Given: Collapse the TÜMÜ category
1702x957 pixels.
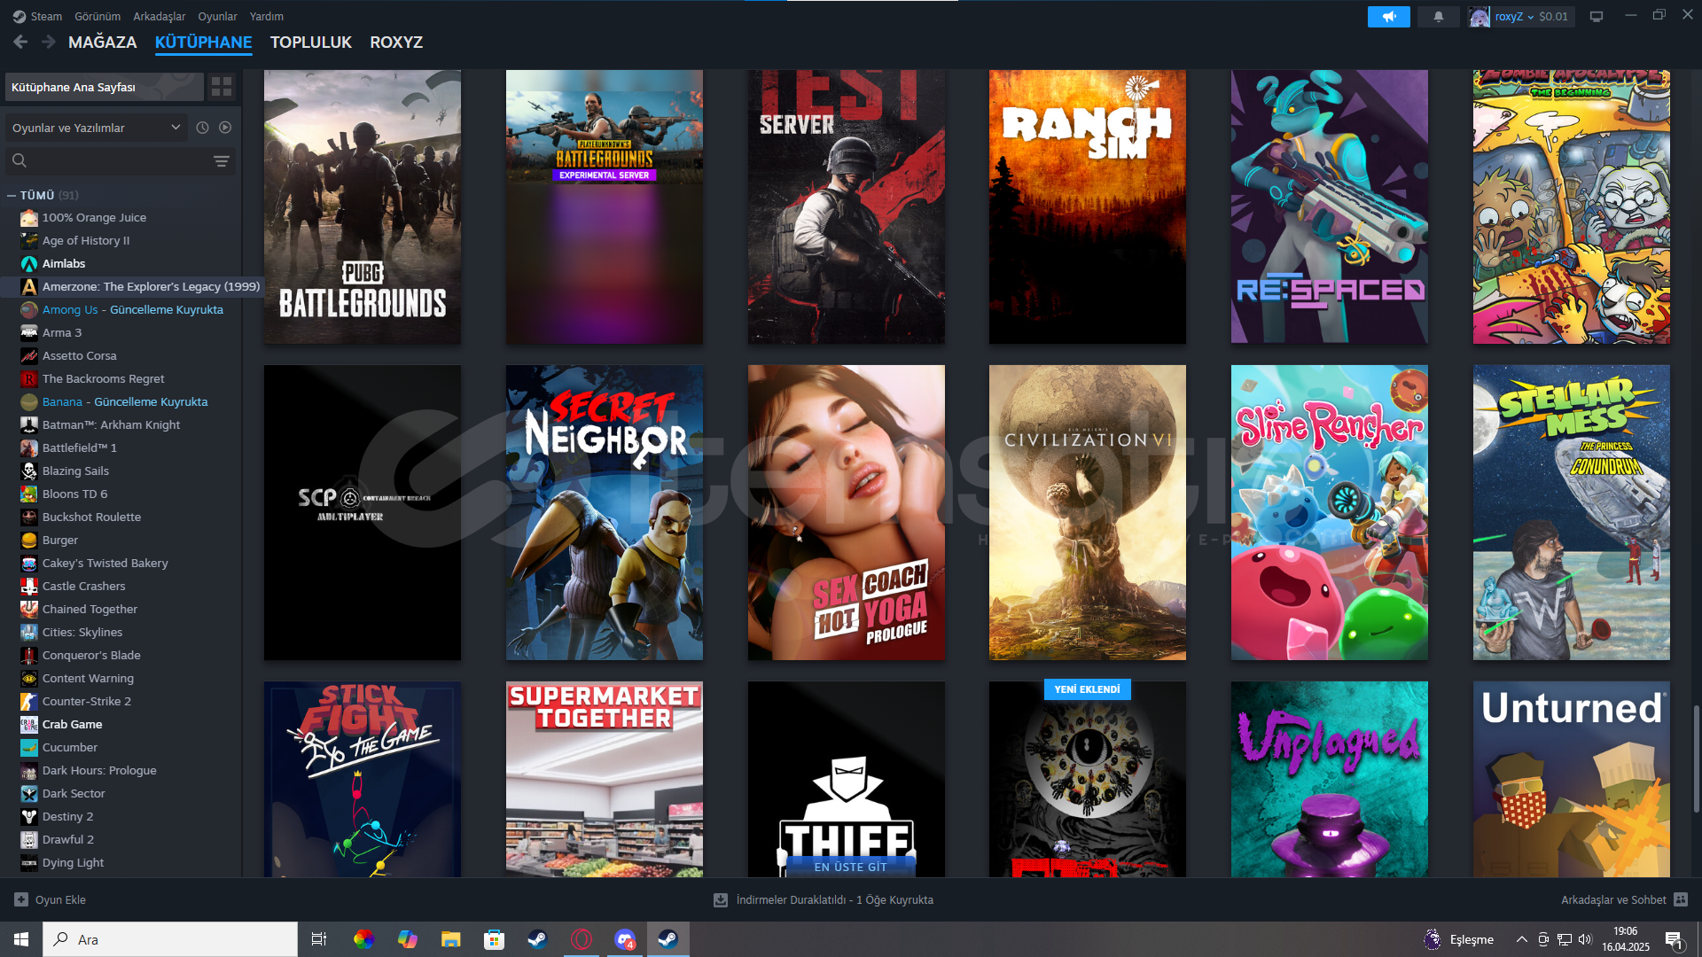Looking at the screenshot, I should pyautogui.click(x=12, y=195).
